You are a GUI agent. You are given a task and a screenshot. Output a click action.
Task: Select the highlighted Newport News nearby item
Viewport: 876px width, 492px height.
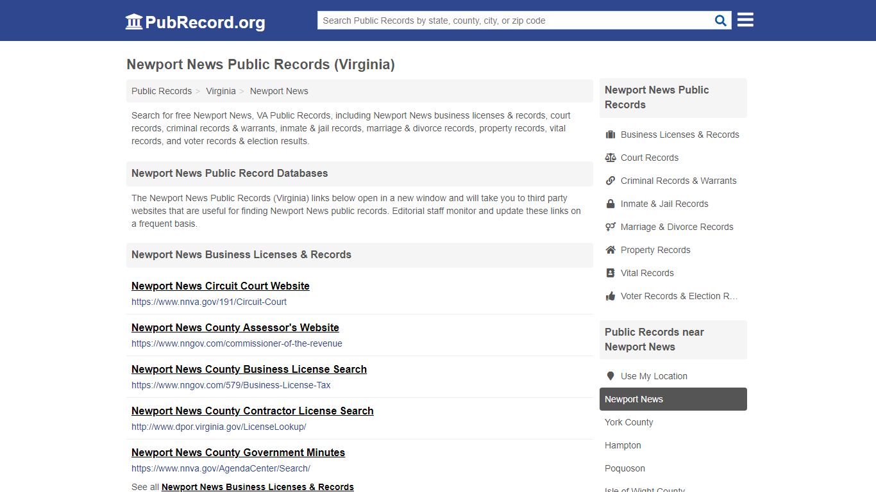[x=673, y=399]
